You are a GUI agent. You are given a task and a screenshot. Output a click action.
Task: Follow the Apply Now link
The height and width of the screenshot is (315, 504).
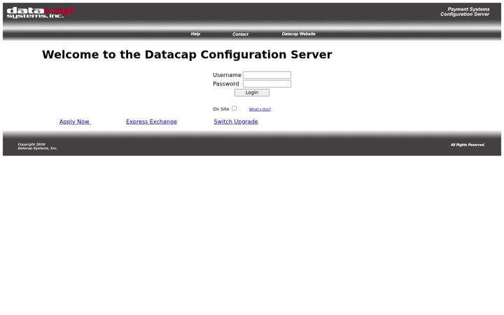tap(75, 122)
